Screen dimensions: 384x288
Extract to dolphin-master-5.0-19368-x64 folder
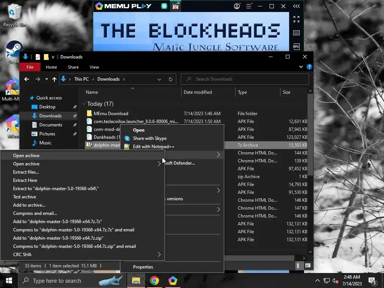pyautogui.click(x=56, y=189)
